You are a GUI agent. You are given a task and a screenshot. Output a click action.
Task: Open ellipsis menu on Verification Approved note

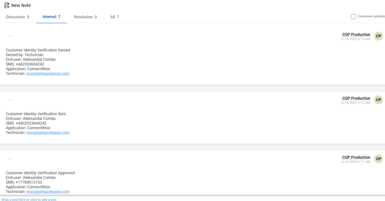click(10, 159)
